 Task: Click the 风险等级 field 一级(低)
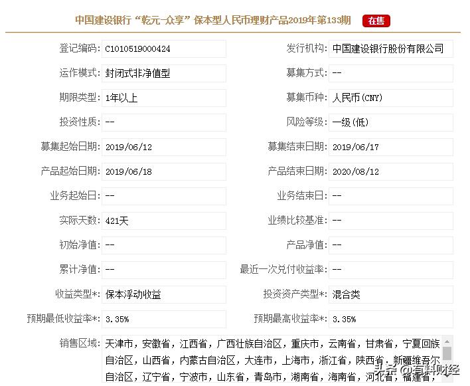point(391,122)
